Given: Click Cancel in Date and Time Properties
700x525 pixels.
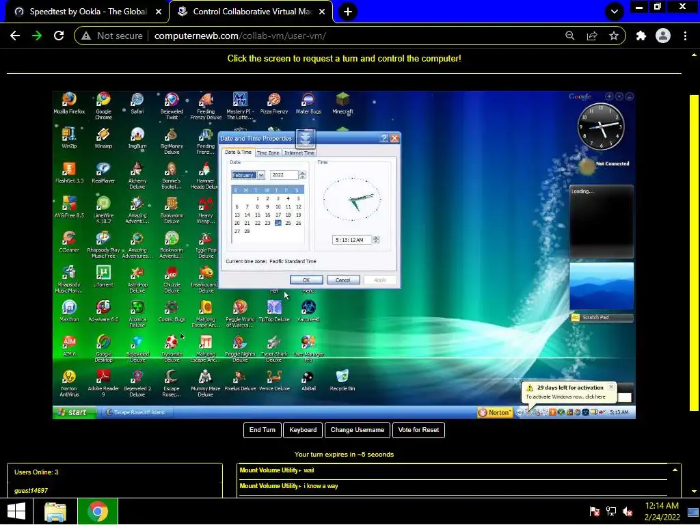Looking at the screenshot, I should click(343, 280).
